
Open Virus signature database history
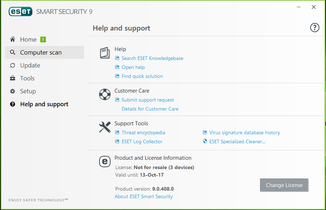click(244, 132)
